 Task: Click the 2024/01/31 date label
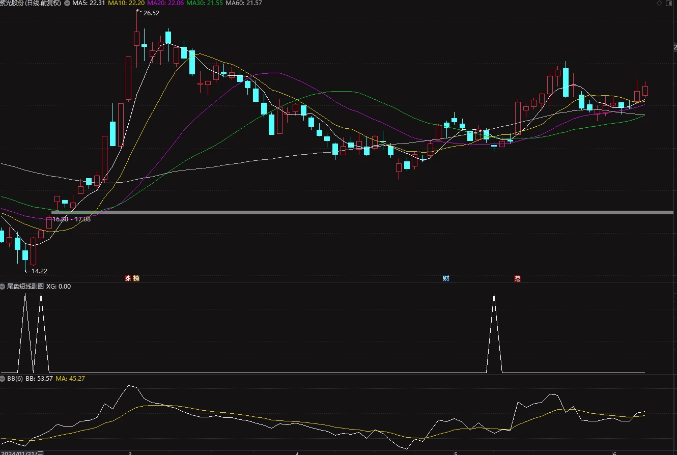18,452
